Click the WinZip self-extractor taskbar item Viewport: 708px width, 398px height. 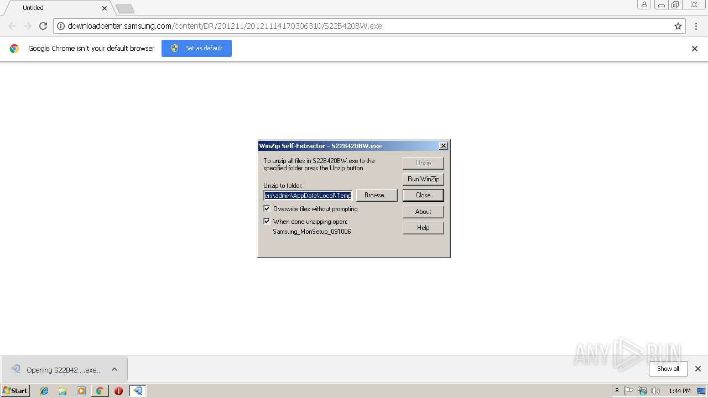click(x=138, y=391)
